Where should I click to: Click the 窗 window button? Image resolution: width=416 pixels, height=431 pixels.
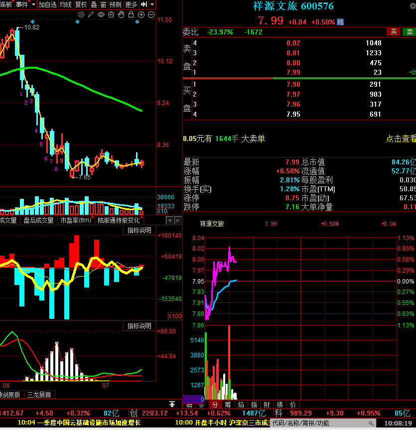pyautogui.click(x=103, y=4)
